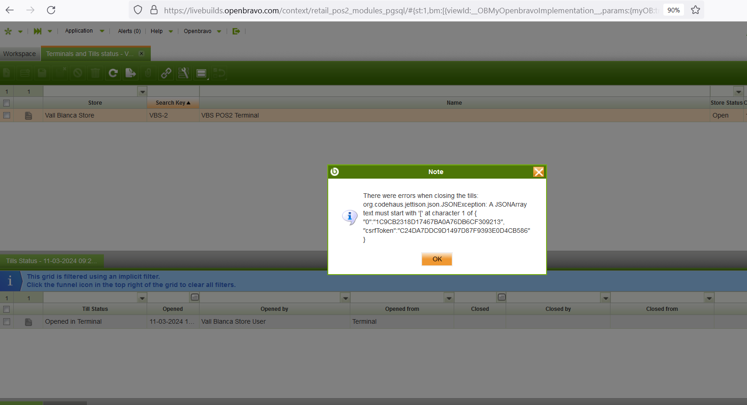Viewport: 747px width, 405px height.
Task: Open form icon for Opened in Terminal row
Action: (29, 322)
